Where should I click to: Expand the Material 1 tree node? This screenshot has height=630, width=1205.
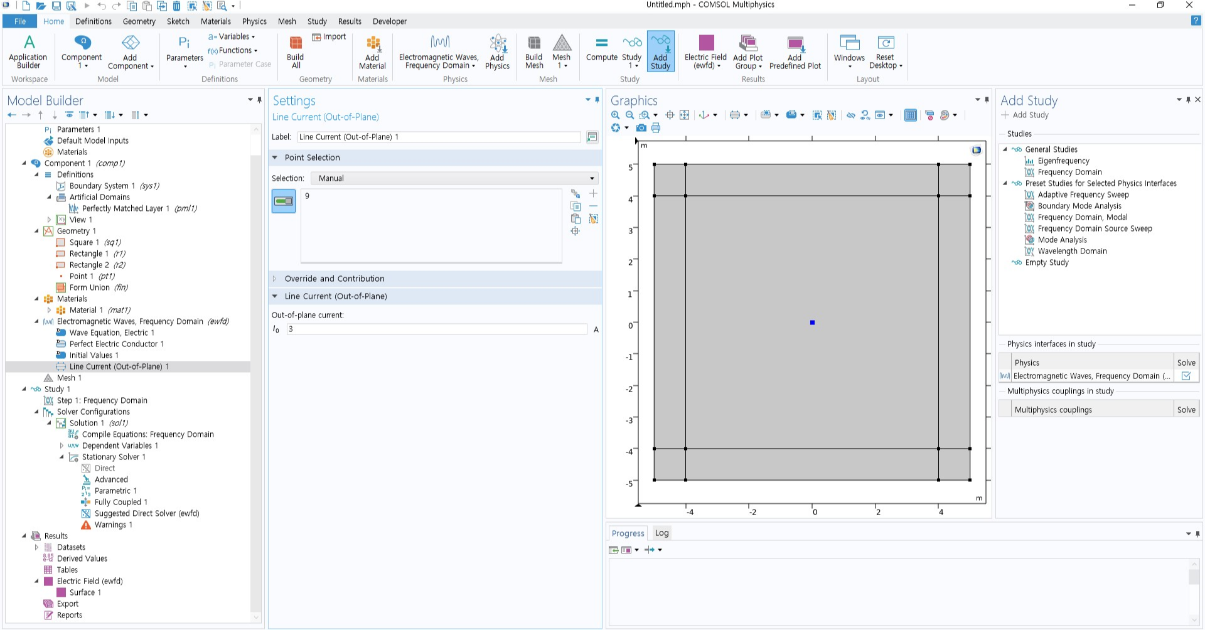click(x=49, y=310)
